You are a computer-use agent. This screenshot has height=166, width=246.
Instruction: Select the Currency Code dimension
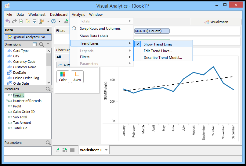click(x=24, y=62)
